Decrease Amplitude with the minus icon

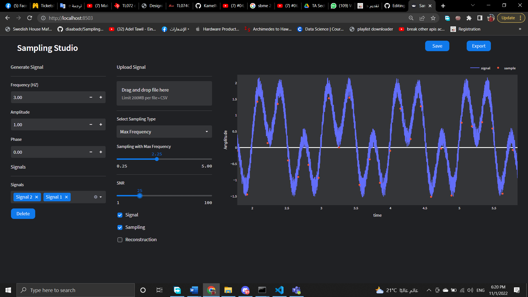91,125
